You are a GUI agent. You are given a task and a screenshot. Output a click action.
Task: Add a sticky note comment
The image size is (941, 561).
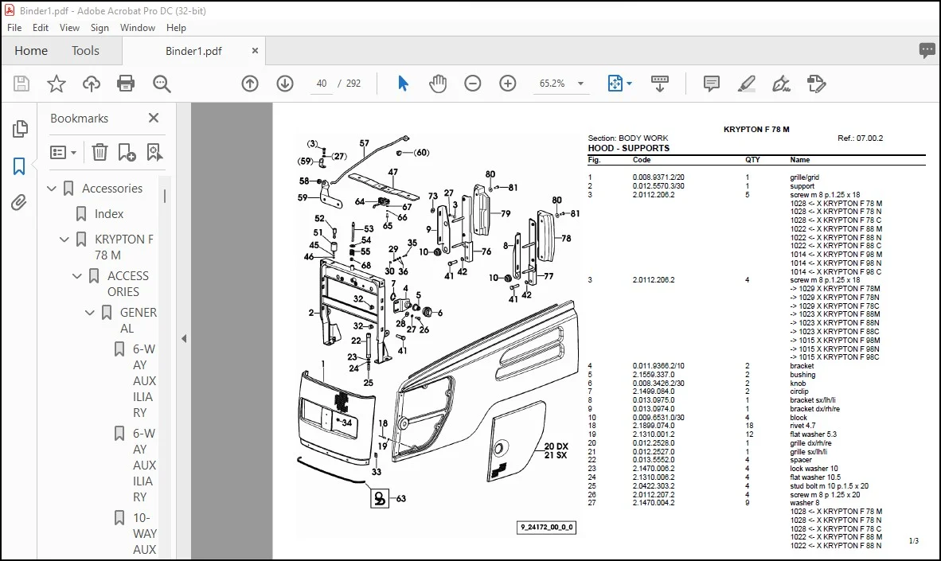pos(711,84)
